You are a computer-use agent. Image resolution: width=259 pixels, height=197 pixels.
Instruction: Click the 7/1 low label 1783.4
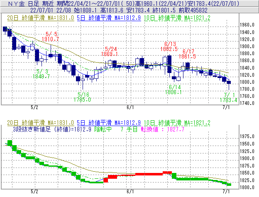coord(228,97)
